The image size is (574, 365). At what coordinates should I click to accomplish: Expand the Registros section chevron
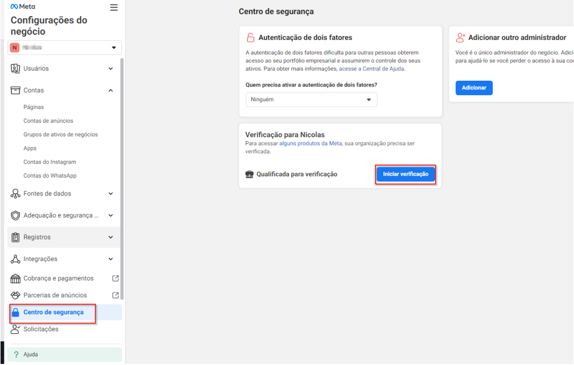[x=110, y=237]
